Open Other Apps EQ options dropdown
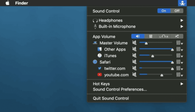 pos(179,49)
